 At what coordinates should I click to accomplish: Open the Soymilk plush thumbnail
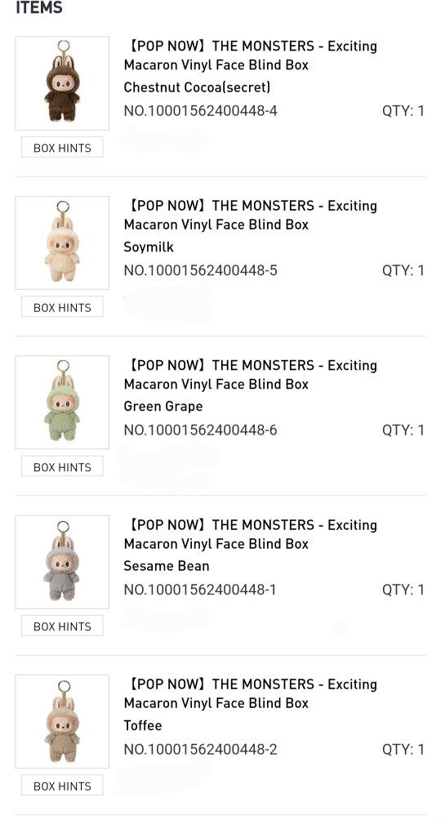pyautogui.click(x=62, y=243)
